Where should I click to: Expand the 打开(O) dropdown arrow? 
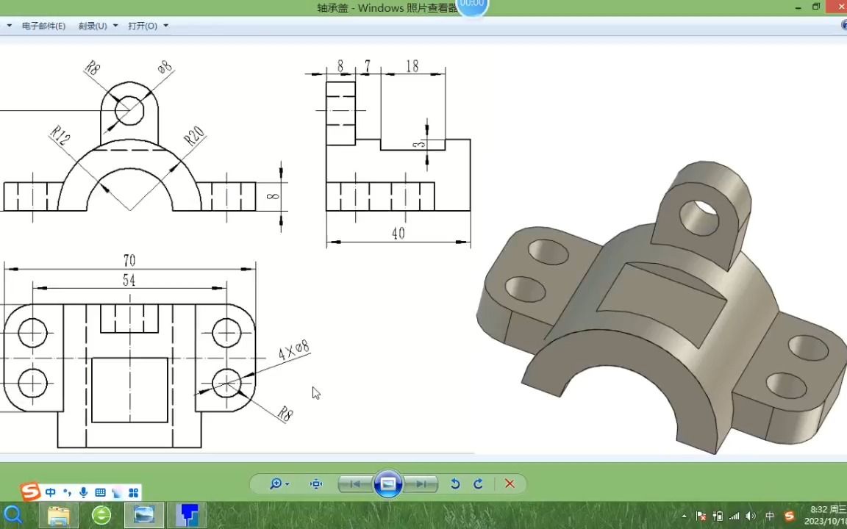pos(166,26)
